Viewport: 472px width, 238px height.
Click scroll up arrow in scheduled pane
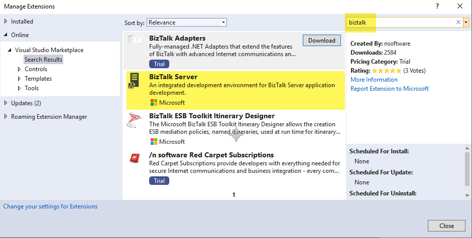467,148
